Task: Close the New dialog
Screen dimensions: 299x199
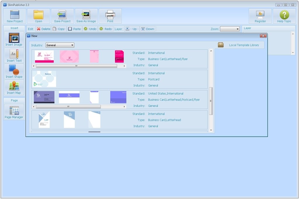Action: pos(263,36)
